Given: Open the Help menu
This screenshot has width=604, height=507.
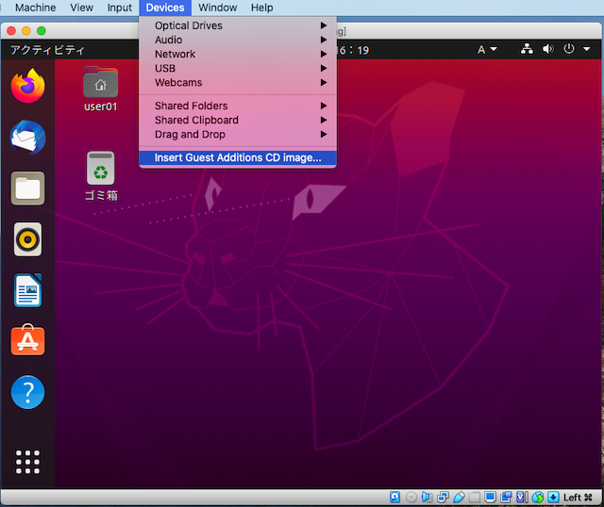Looking at the screenshot, I should pyautogui.click(x=262, y=8).
